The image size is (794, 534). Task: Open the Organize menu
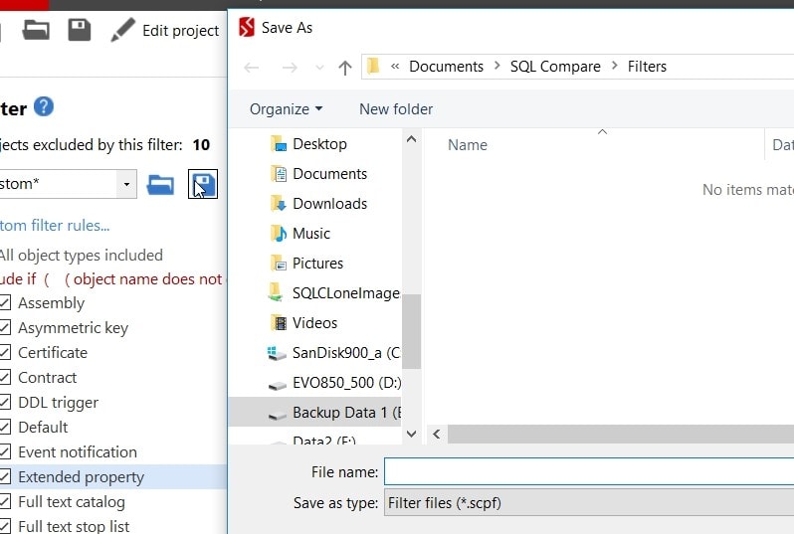[287, 109]
